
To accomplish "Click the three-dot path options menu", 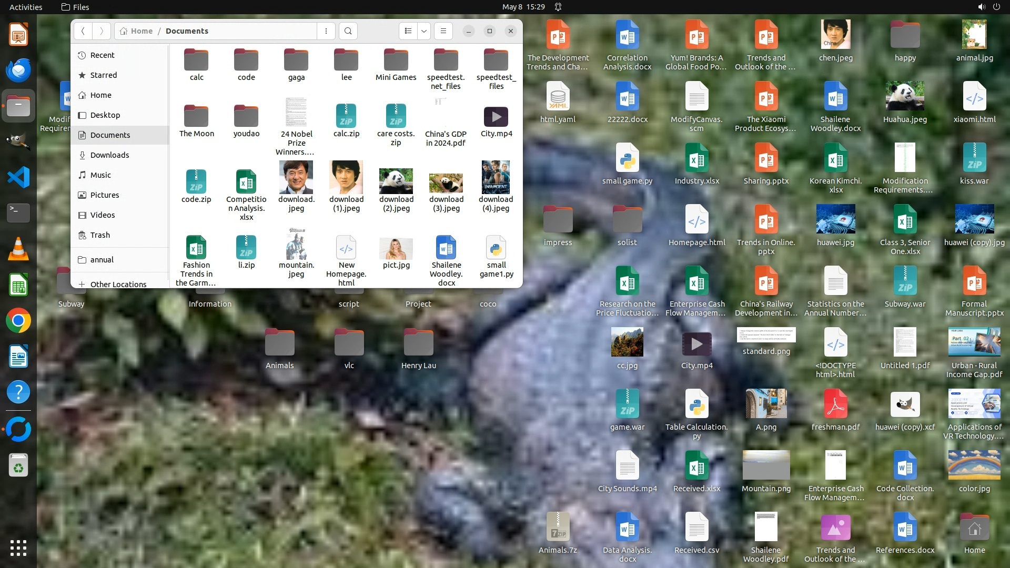I will click(326, 31).
